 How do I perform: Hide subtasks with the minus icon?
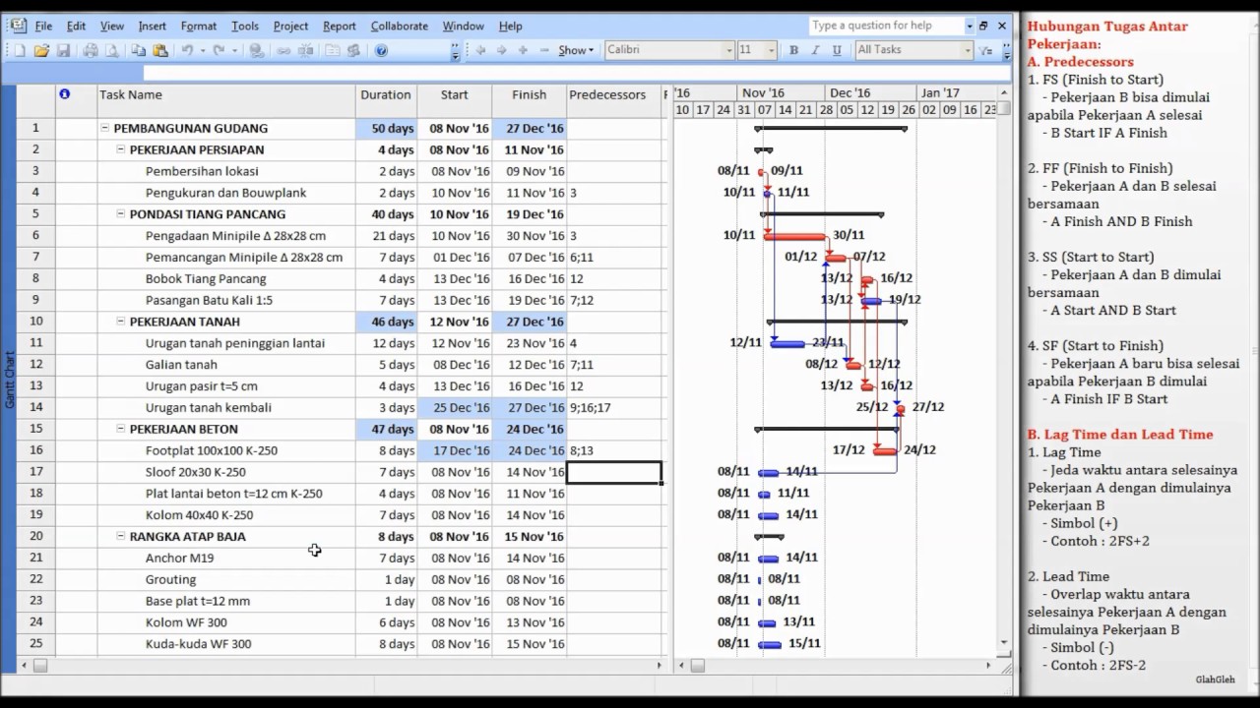click(x=544, y=50)
